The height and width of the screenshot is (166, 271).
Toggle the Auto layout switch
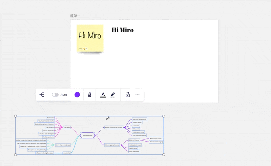pos(55,95)
